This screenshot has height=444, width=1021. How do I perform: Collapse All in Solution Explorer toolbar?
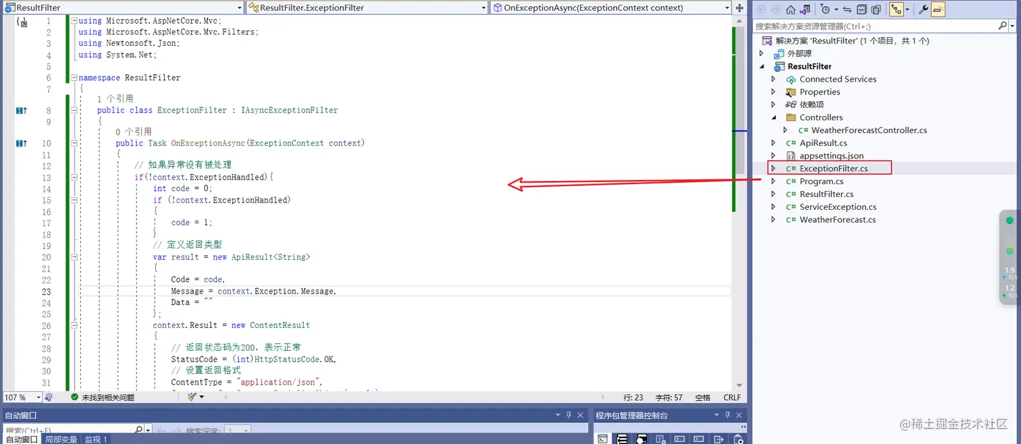coord(862,9)
